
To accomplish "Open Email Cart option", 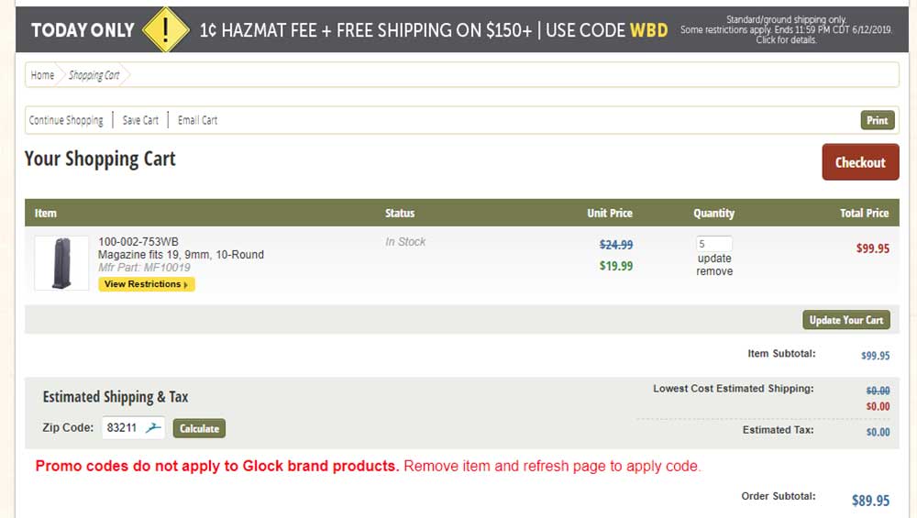I will (x=197, y=120).
